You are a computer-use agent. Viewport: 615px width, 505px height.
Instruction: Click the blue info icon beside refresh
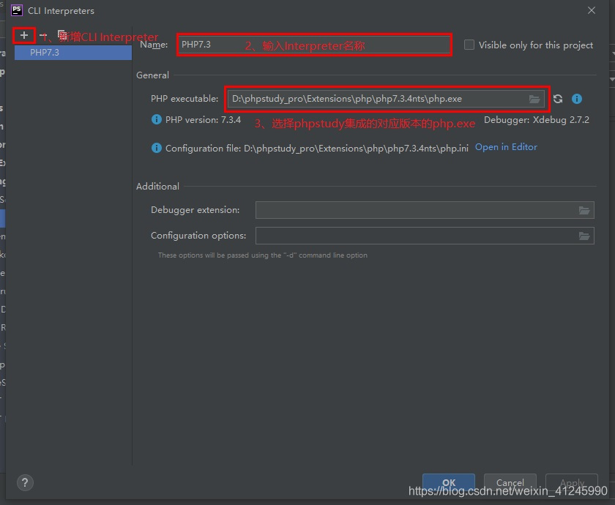[577, 99]
